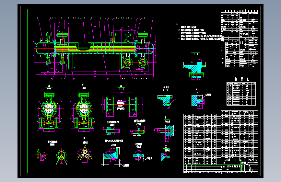The width and height of the screenshot is (281, 182).
Task: Pick the right circular nozzle flange below the shell
Action: (143, 63)
